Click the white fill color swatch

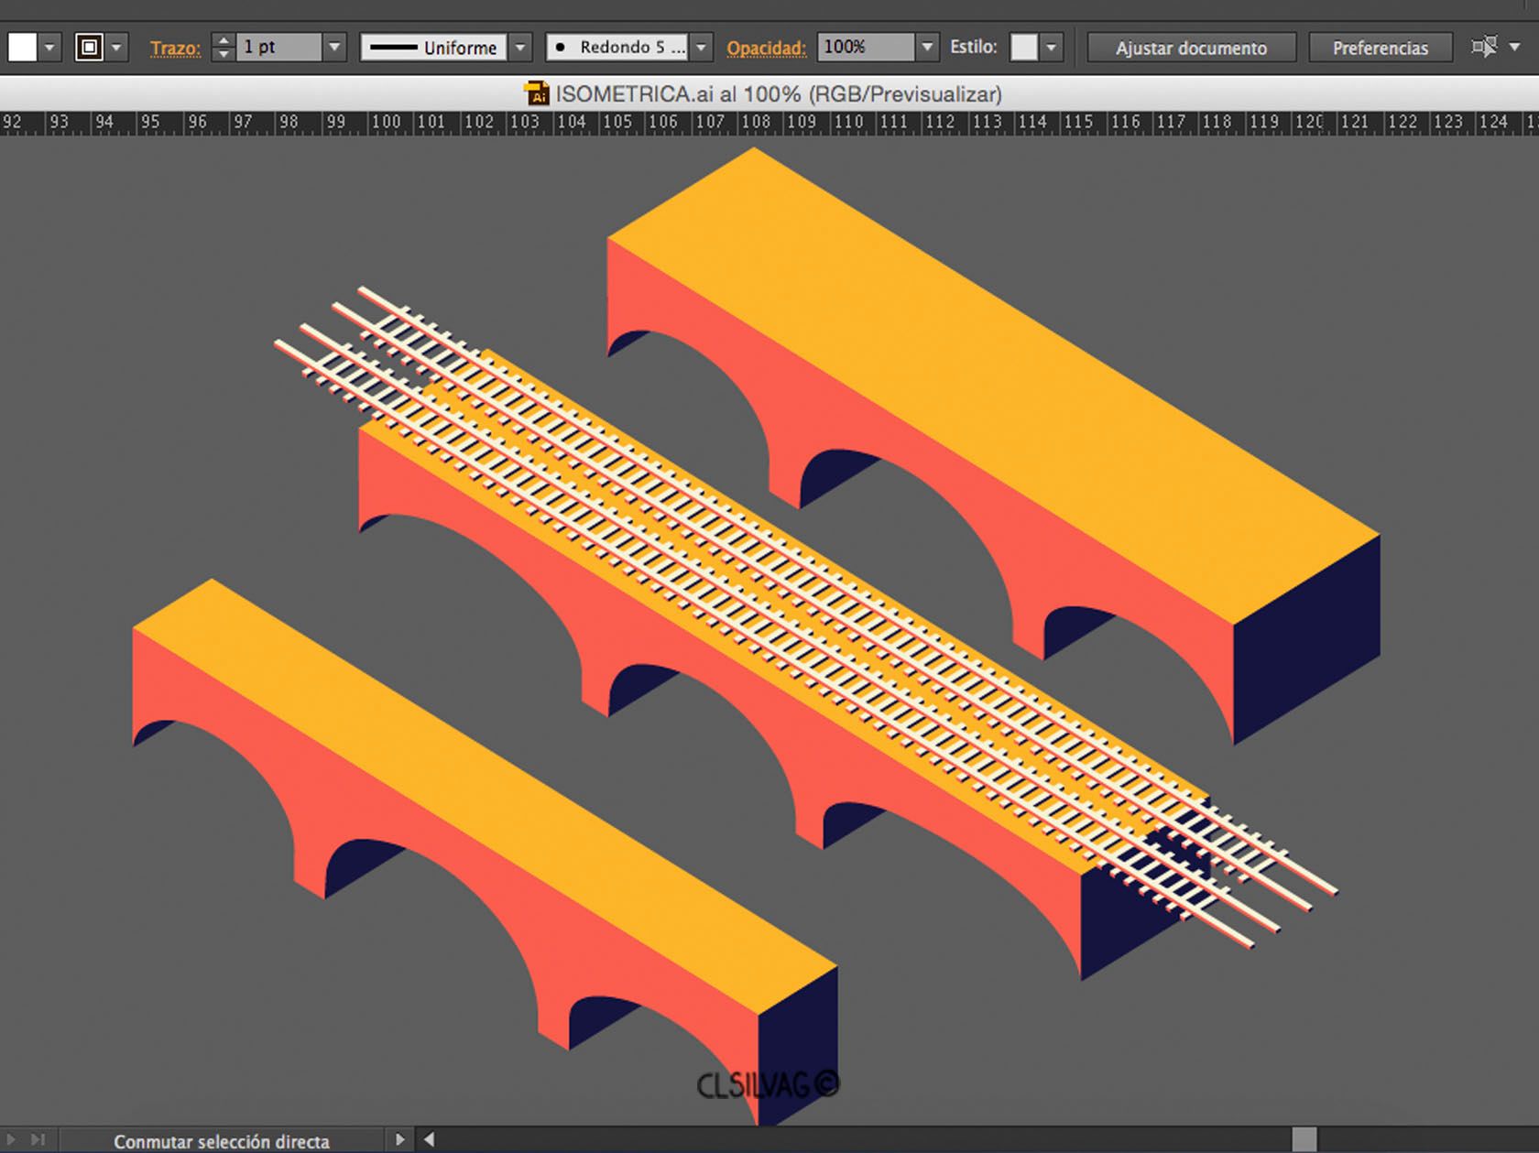click(x=22, y=47)
